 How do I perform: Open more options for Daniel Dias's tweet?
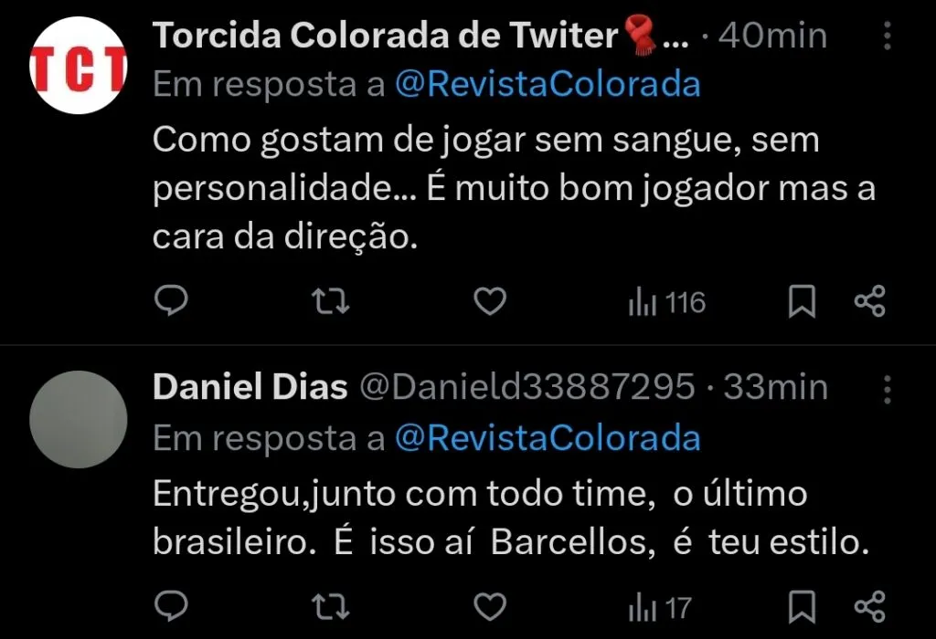(888, 388)
